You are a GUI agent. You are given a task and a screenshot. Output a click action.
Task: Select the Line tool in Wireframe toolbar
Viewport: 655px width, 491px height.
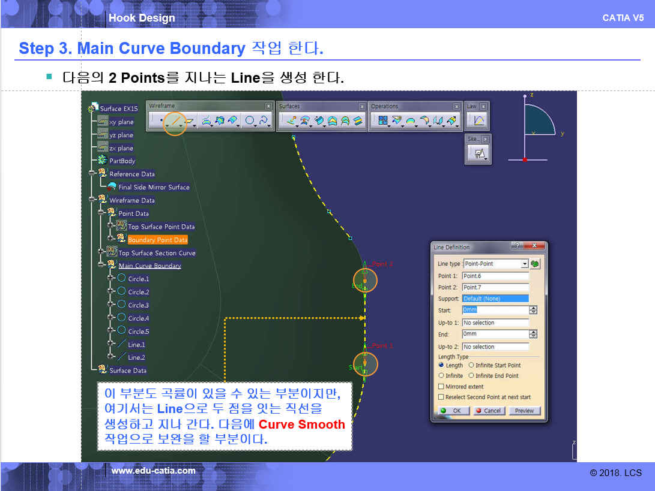[175, 122]
